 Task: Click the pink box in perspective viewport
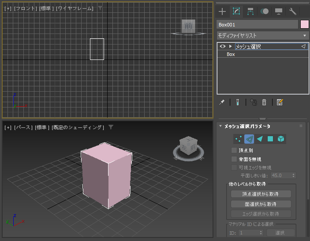coord(107,175)
